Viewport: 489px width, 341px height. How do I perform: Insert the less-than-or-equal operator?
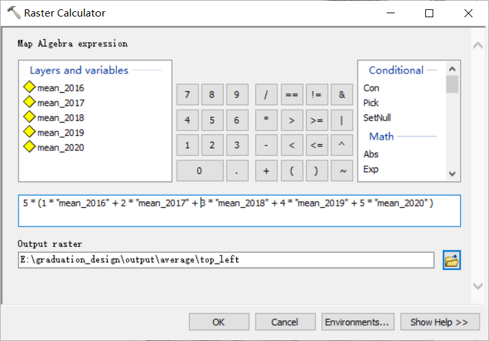[316, 145]
